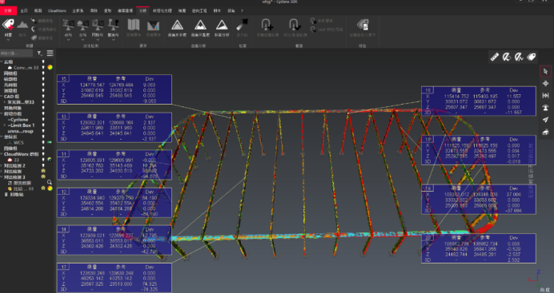Image resolution: width=554 pixels, height=293 pixels.
Task: Select the WCS coordinate system item
Action: tap(18, 142)
